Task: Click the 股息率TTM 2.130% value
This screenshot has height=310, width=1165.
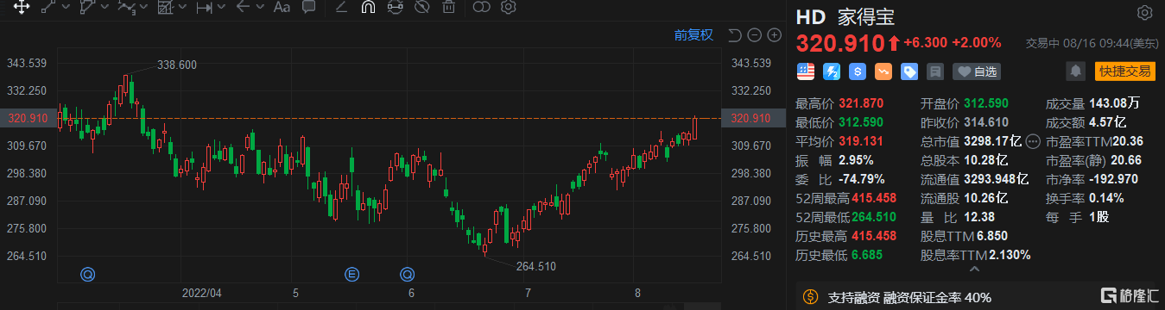Action: click(x=1009, y=255)
